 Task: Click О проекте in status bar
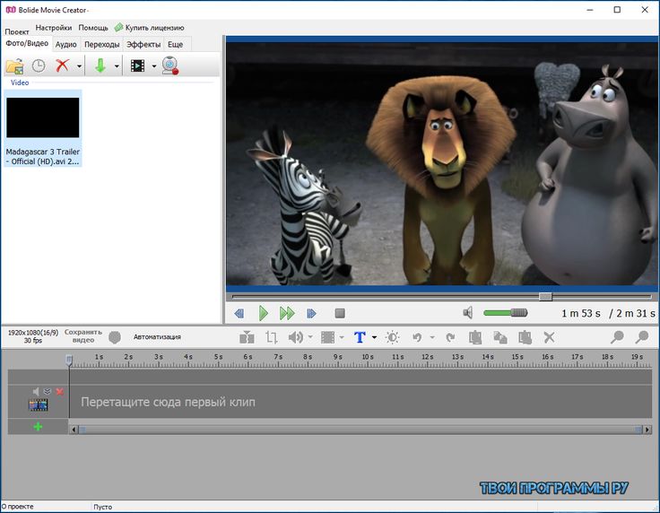(18, 506)
